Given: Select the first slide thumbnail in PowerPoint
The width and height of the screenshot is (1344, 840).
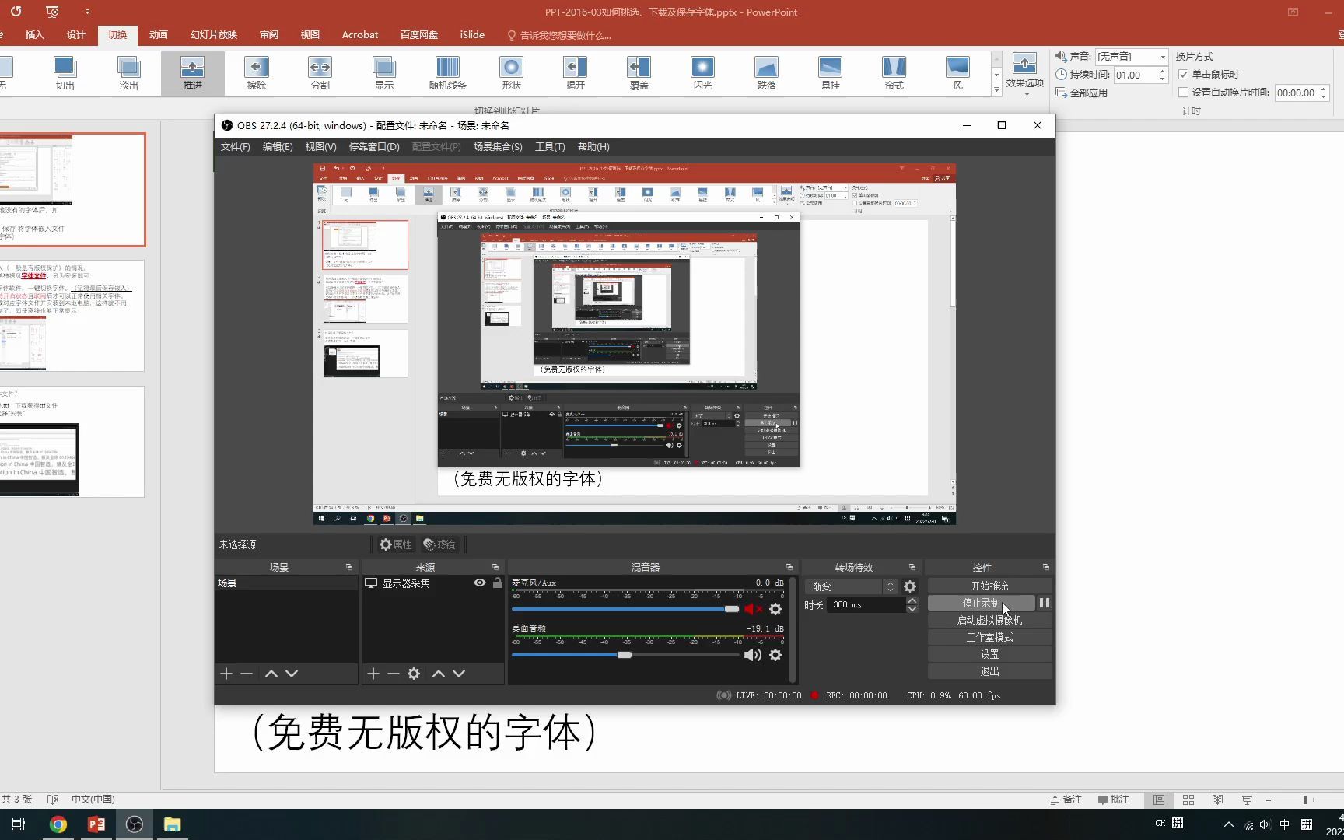Looking at the screenshot, I should (72, 190).
